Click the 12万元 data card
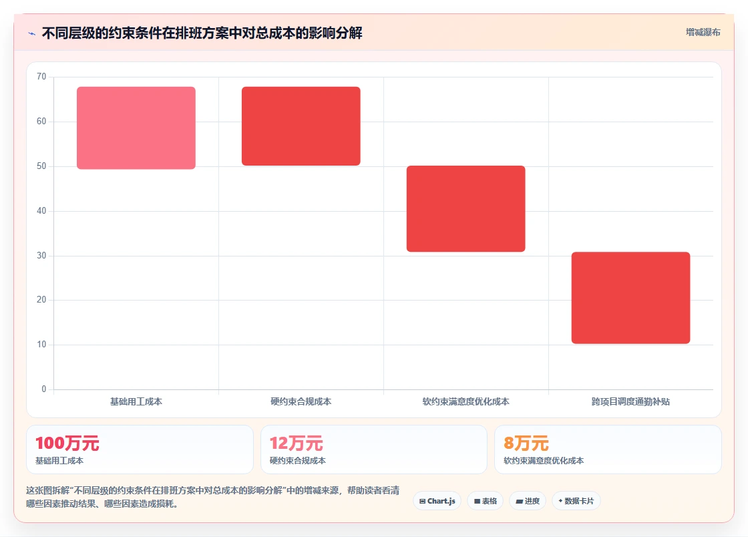748x537 pixels. [x=373, y=450]
